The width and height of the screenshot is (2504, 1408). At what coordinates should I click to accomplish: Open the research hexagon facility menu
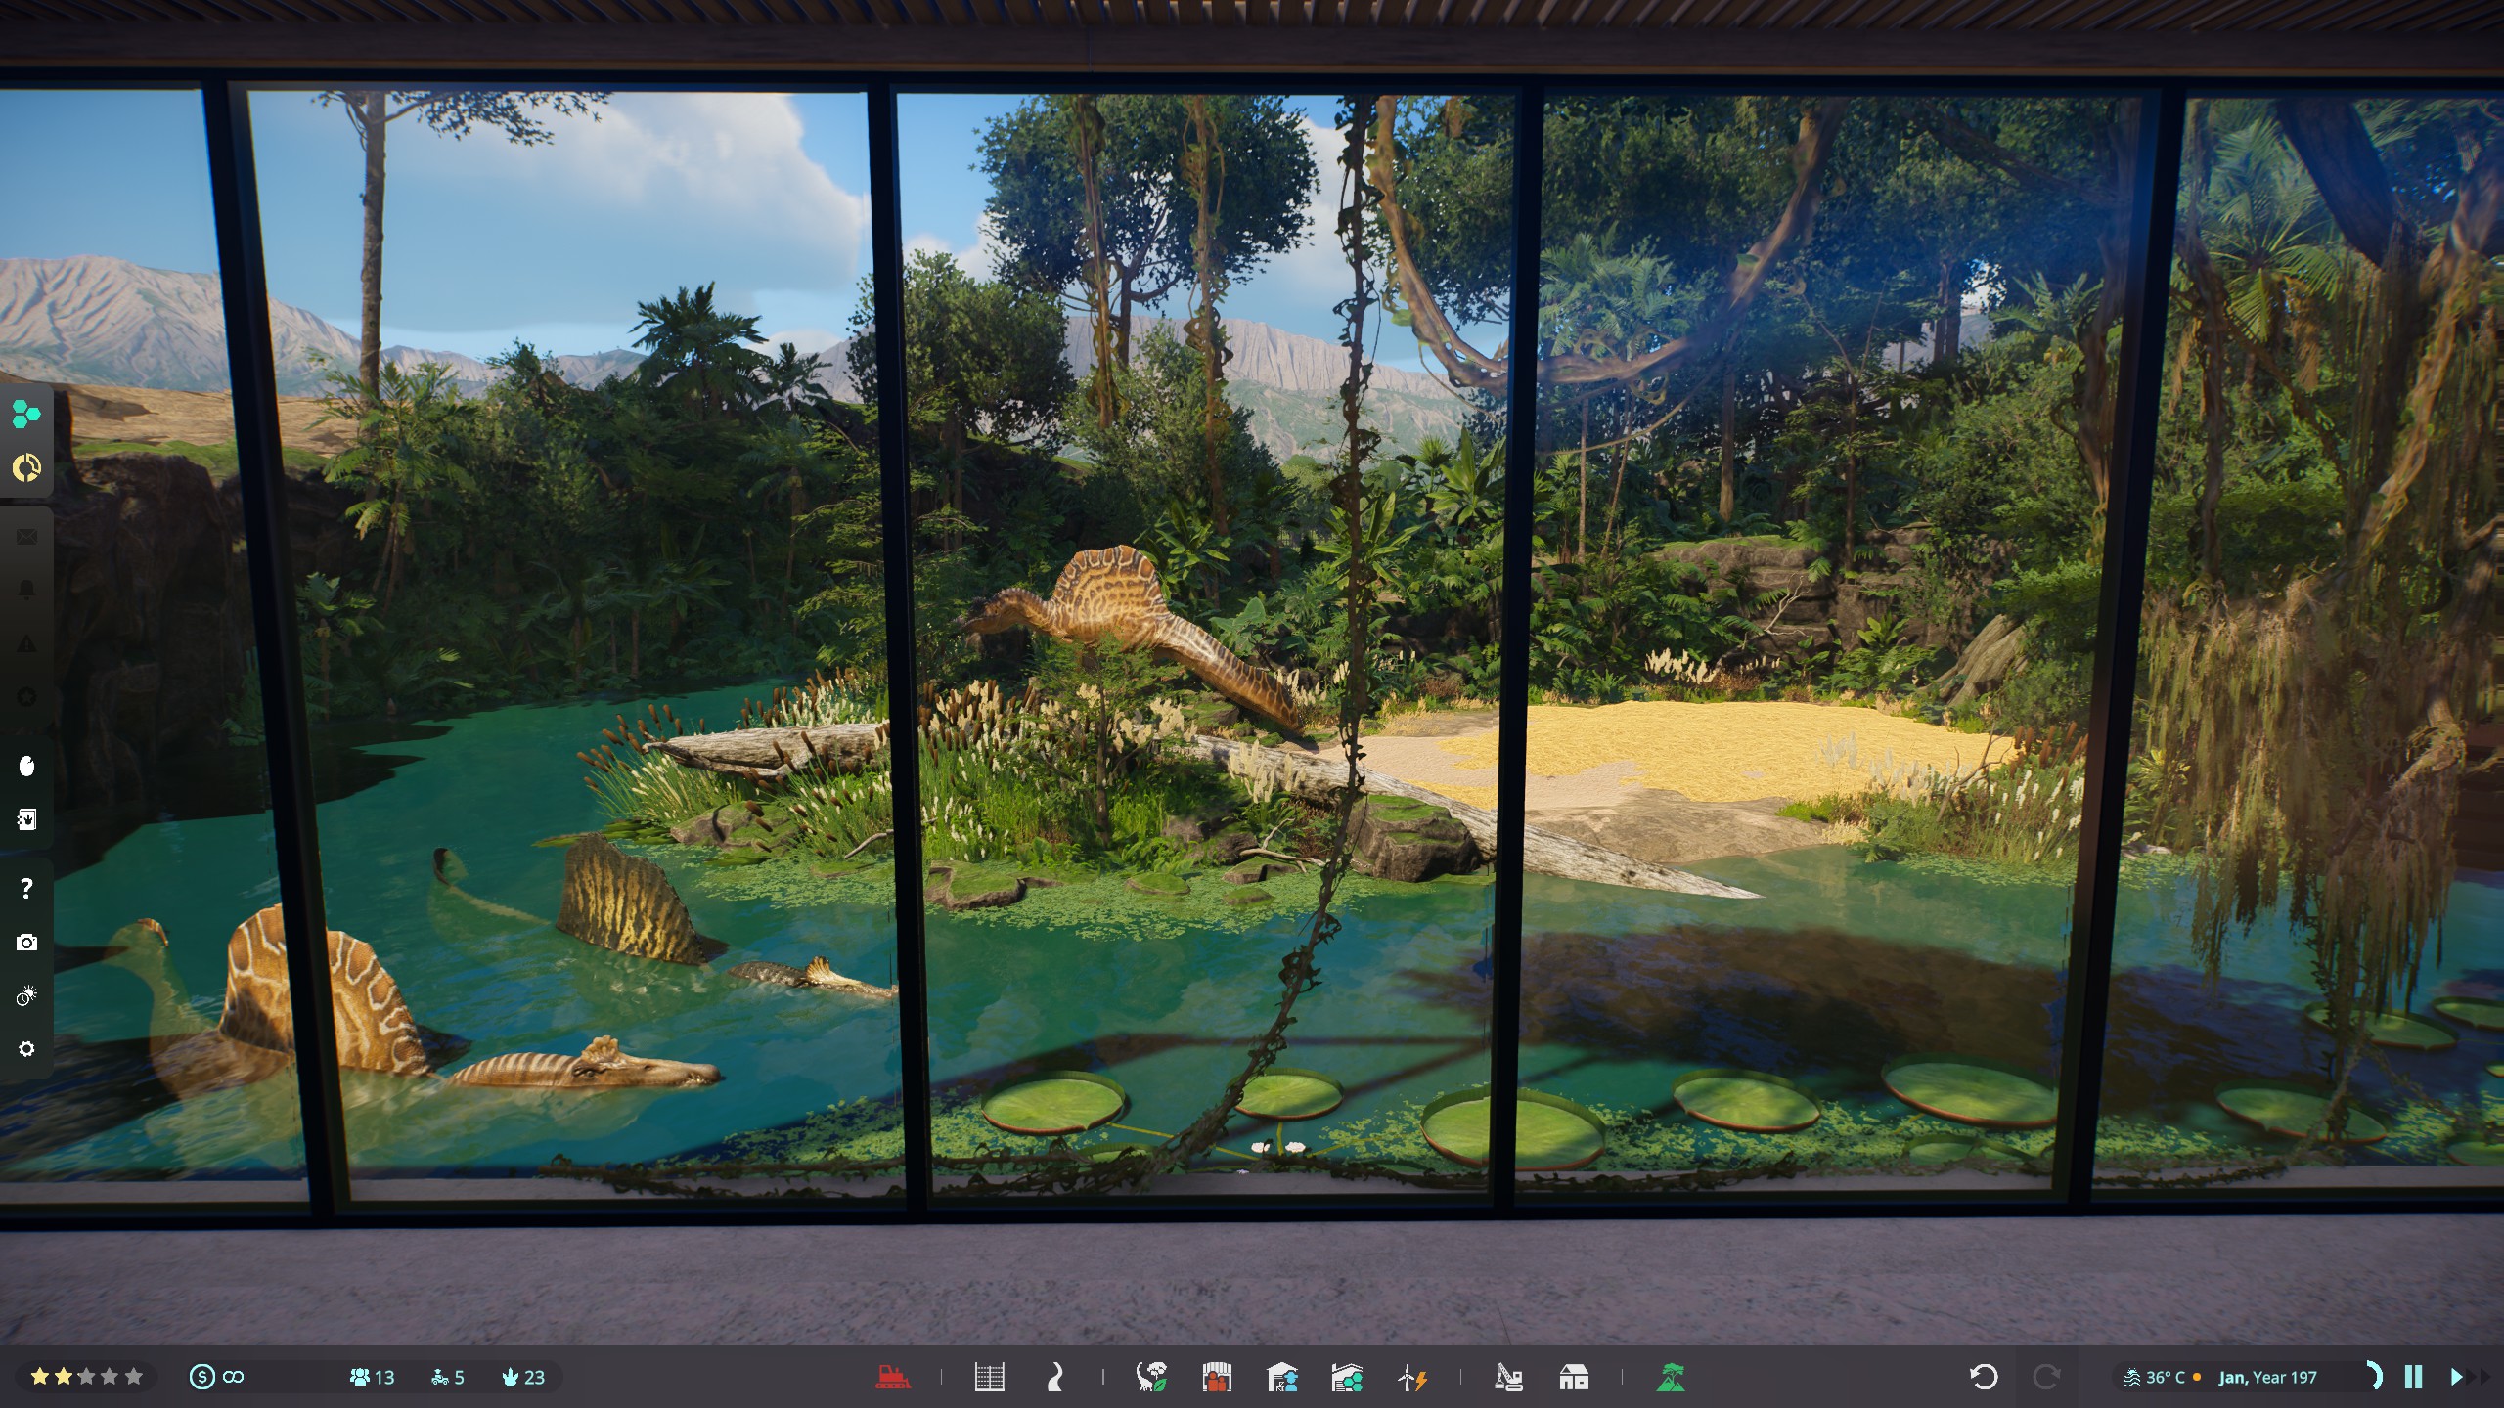point(1347,1378)
